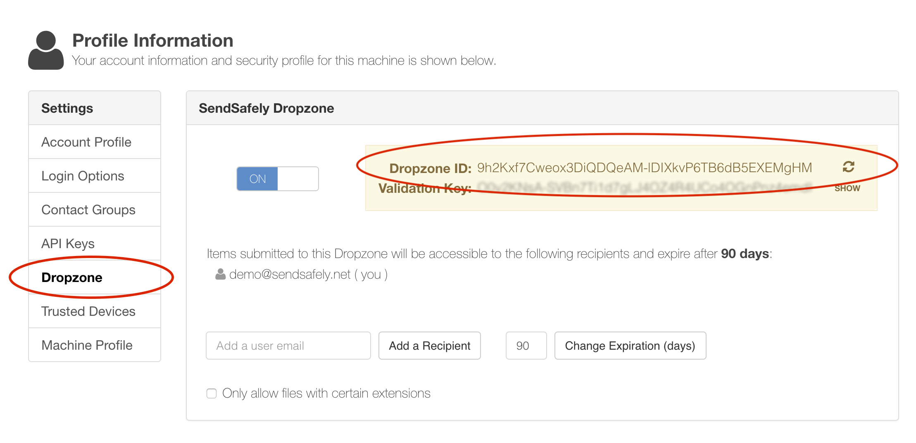Click the demo@sendsafely.net recipient entry
Screen dimensions: 916x443
click(302, 275)
